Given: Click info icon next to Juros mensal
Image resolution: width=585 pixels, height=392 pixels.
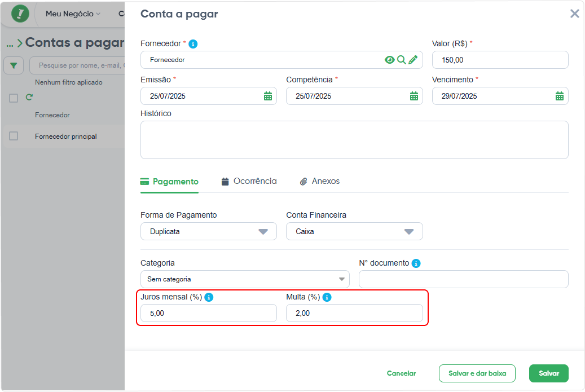Looking at the screenshot, I should click(x=209, y=297).
